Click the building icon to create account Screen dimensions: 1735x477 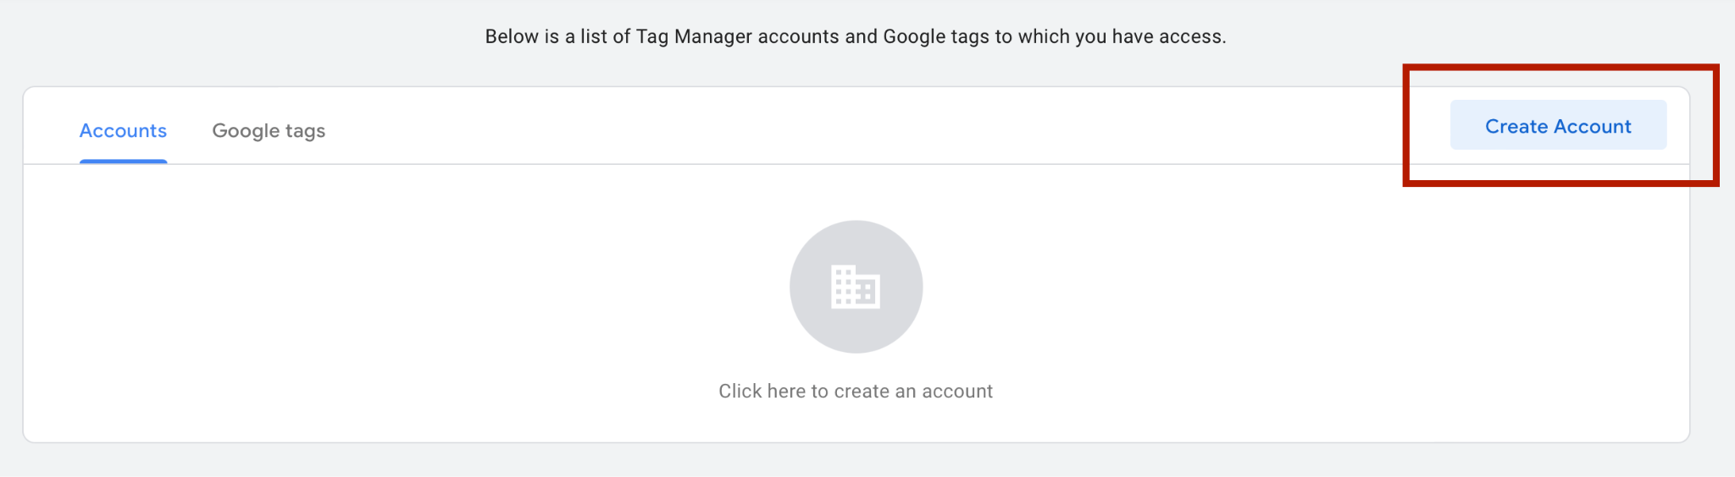pos(856,287)
